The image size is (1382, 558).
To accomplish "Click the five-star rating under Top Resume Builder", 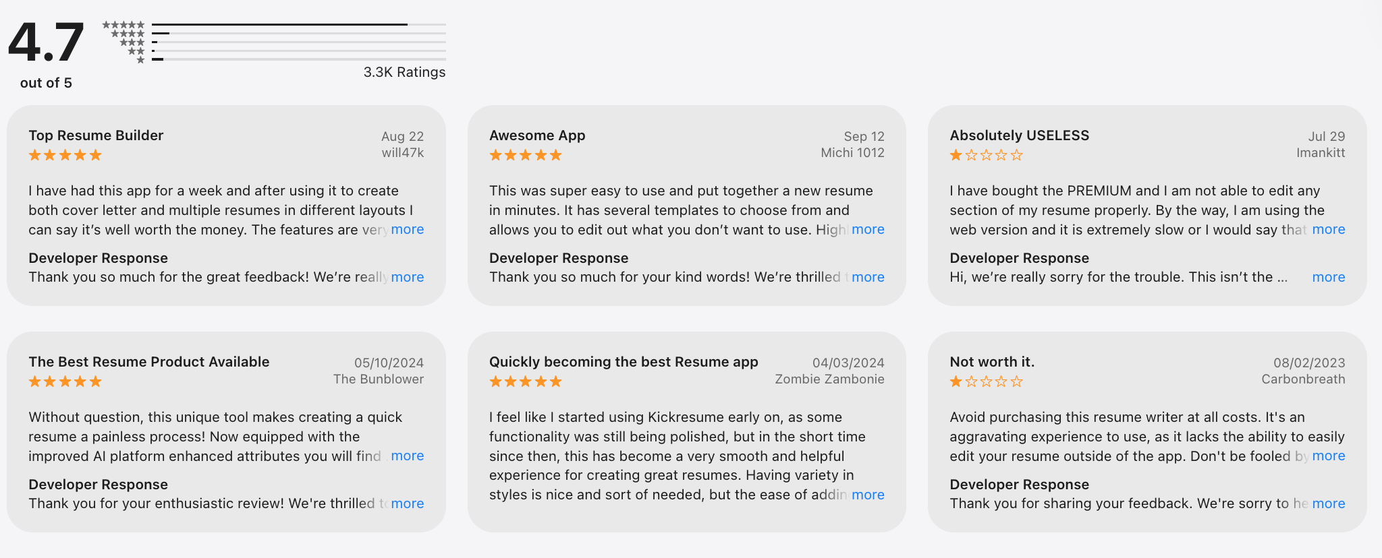I will click(64, 154).
